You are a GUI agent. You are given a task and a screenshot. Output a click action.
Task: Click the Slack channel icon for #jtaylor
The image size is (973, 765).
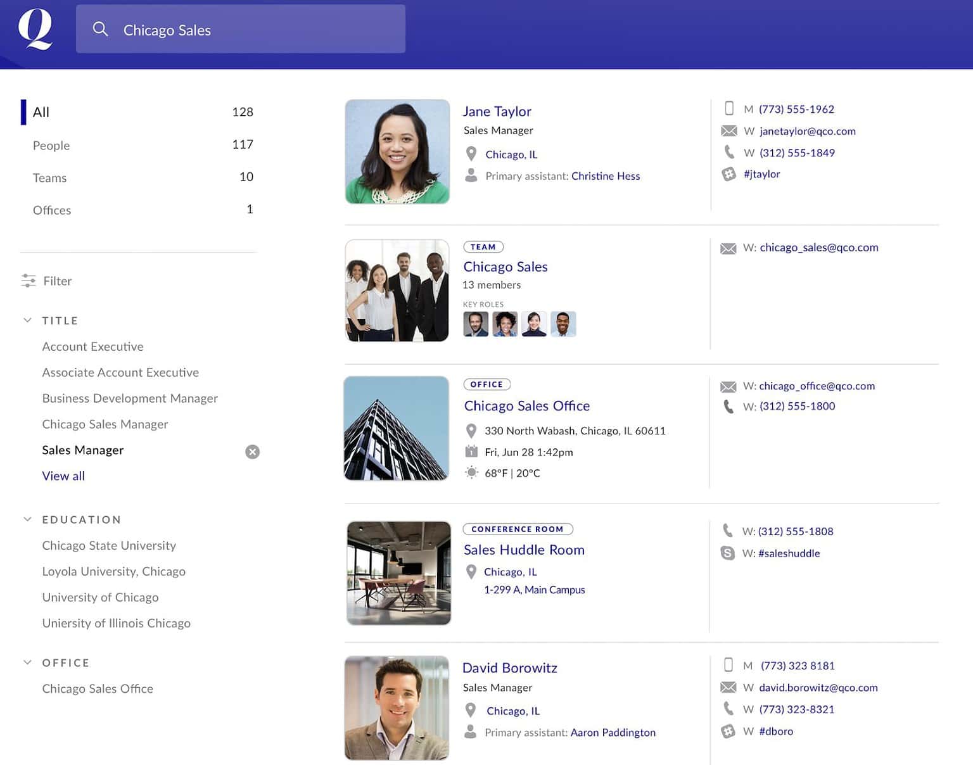(x=728, y=174)
